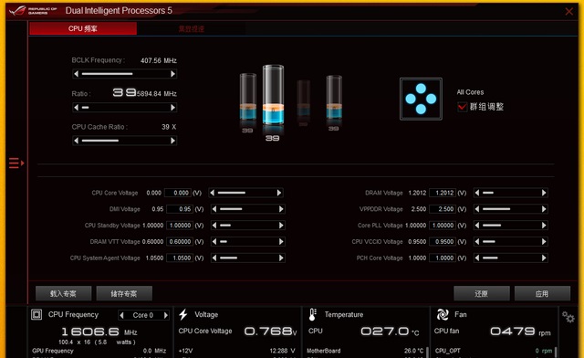This screenshot has width=584, height=358.
Task: Switch to the CPU 频率 tab
Action: (83, 28)
